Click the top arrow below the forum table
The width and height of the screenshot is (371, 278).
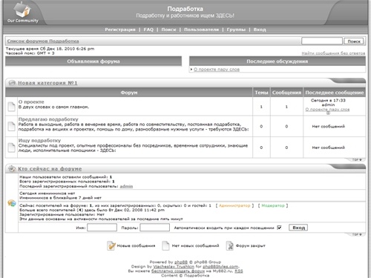pyautogui.click(x=357, y=160)
